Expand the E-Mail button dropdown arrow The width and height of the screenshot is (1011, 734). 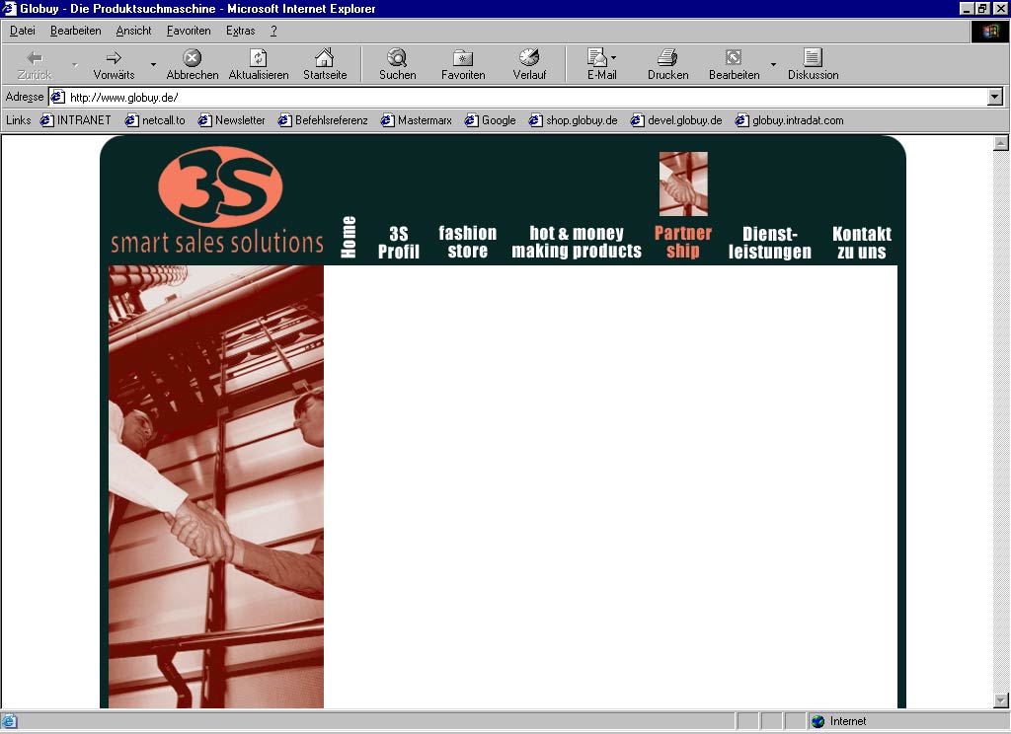pyautogui.click(x=613, y=57)
